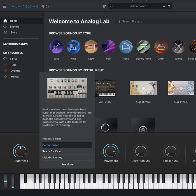Screen dimensions: 196x196
Task: Click the Brightness knob
Action: (x=21, y=151)
